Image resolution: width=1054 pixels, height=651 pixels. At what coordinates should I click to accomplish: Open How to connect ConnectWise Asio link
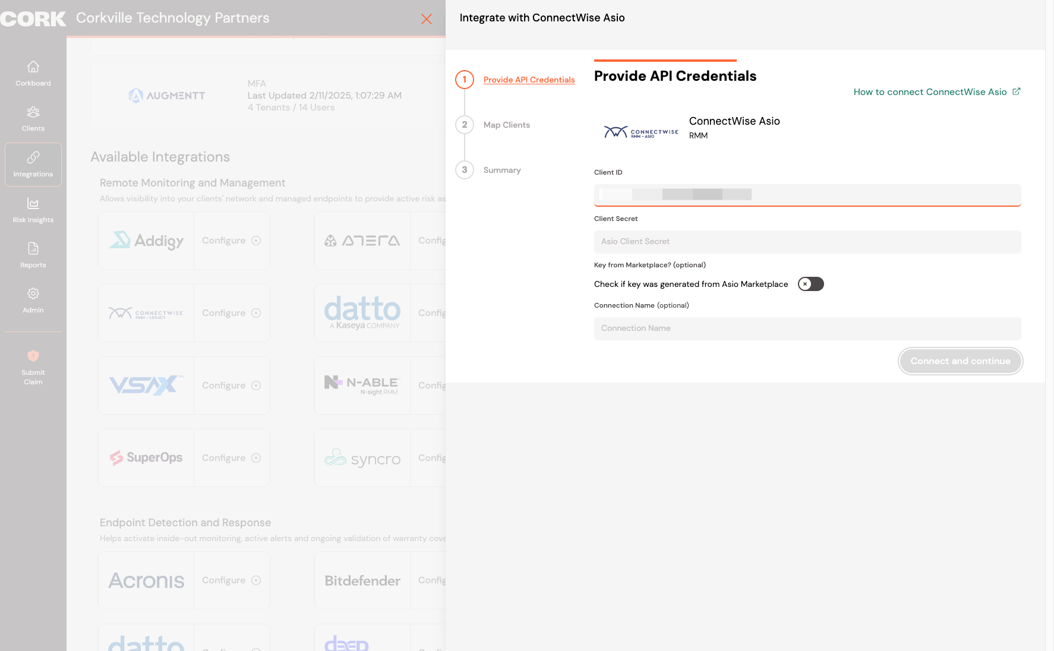(930, 92)
